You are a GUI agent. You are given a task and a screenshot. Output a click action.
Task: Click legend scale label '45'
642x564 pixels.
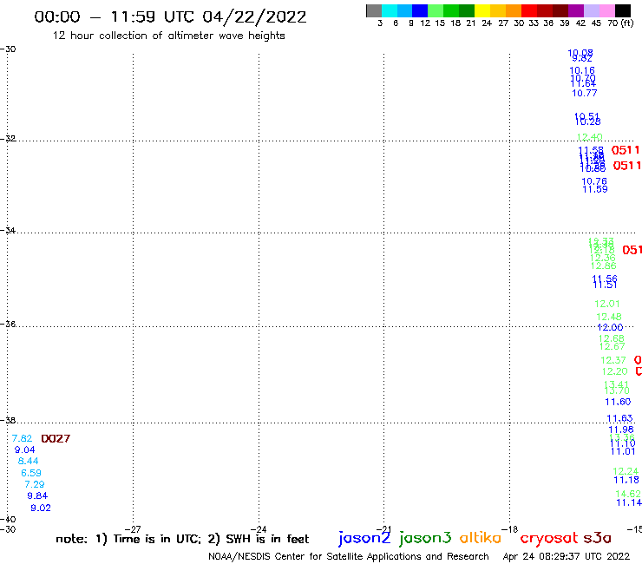click(596, 23)
